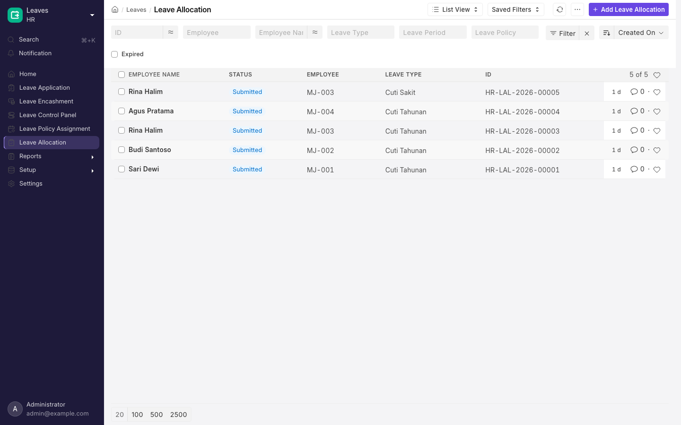Click Submitted status of Sari Dewi row
Screen dimensions: 681x425
[x=247, y=170]
